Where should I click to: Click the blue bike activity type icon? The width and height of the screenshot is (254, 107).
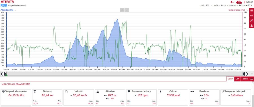tap(4, 6)
